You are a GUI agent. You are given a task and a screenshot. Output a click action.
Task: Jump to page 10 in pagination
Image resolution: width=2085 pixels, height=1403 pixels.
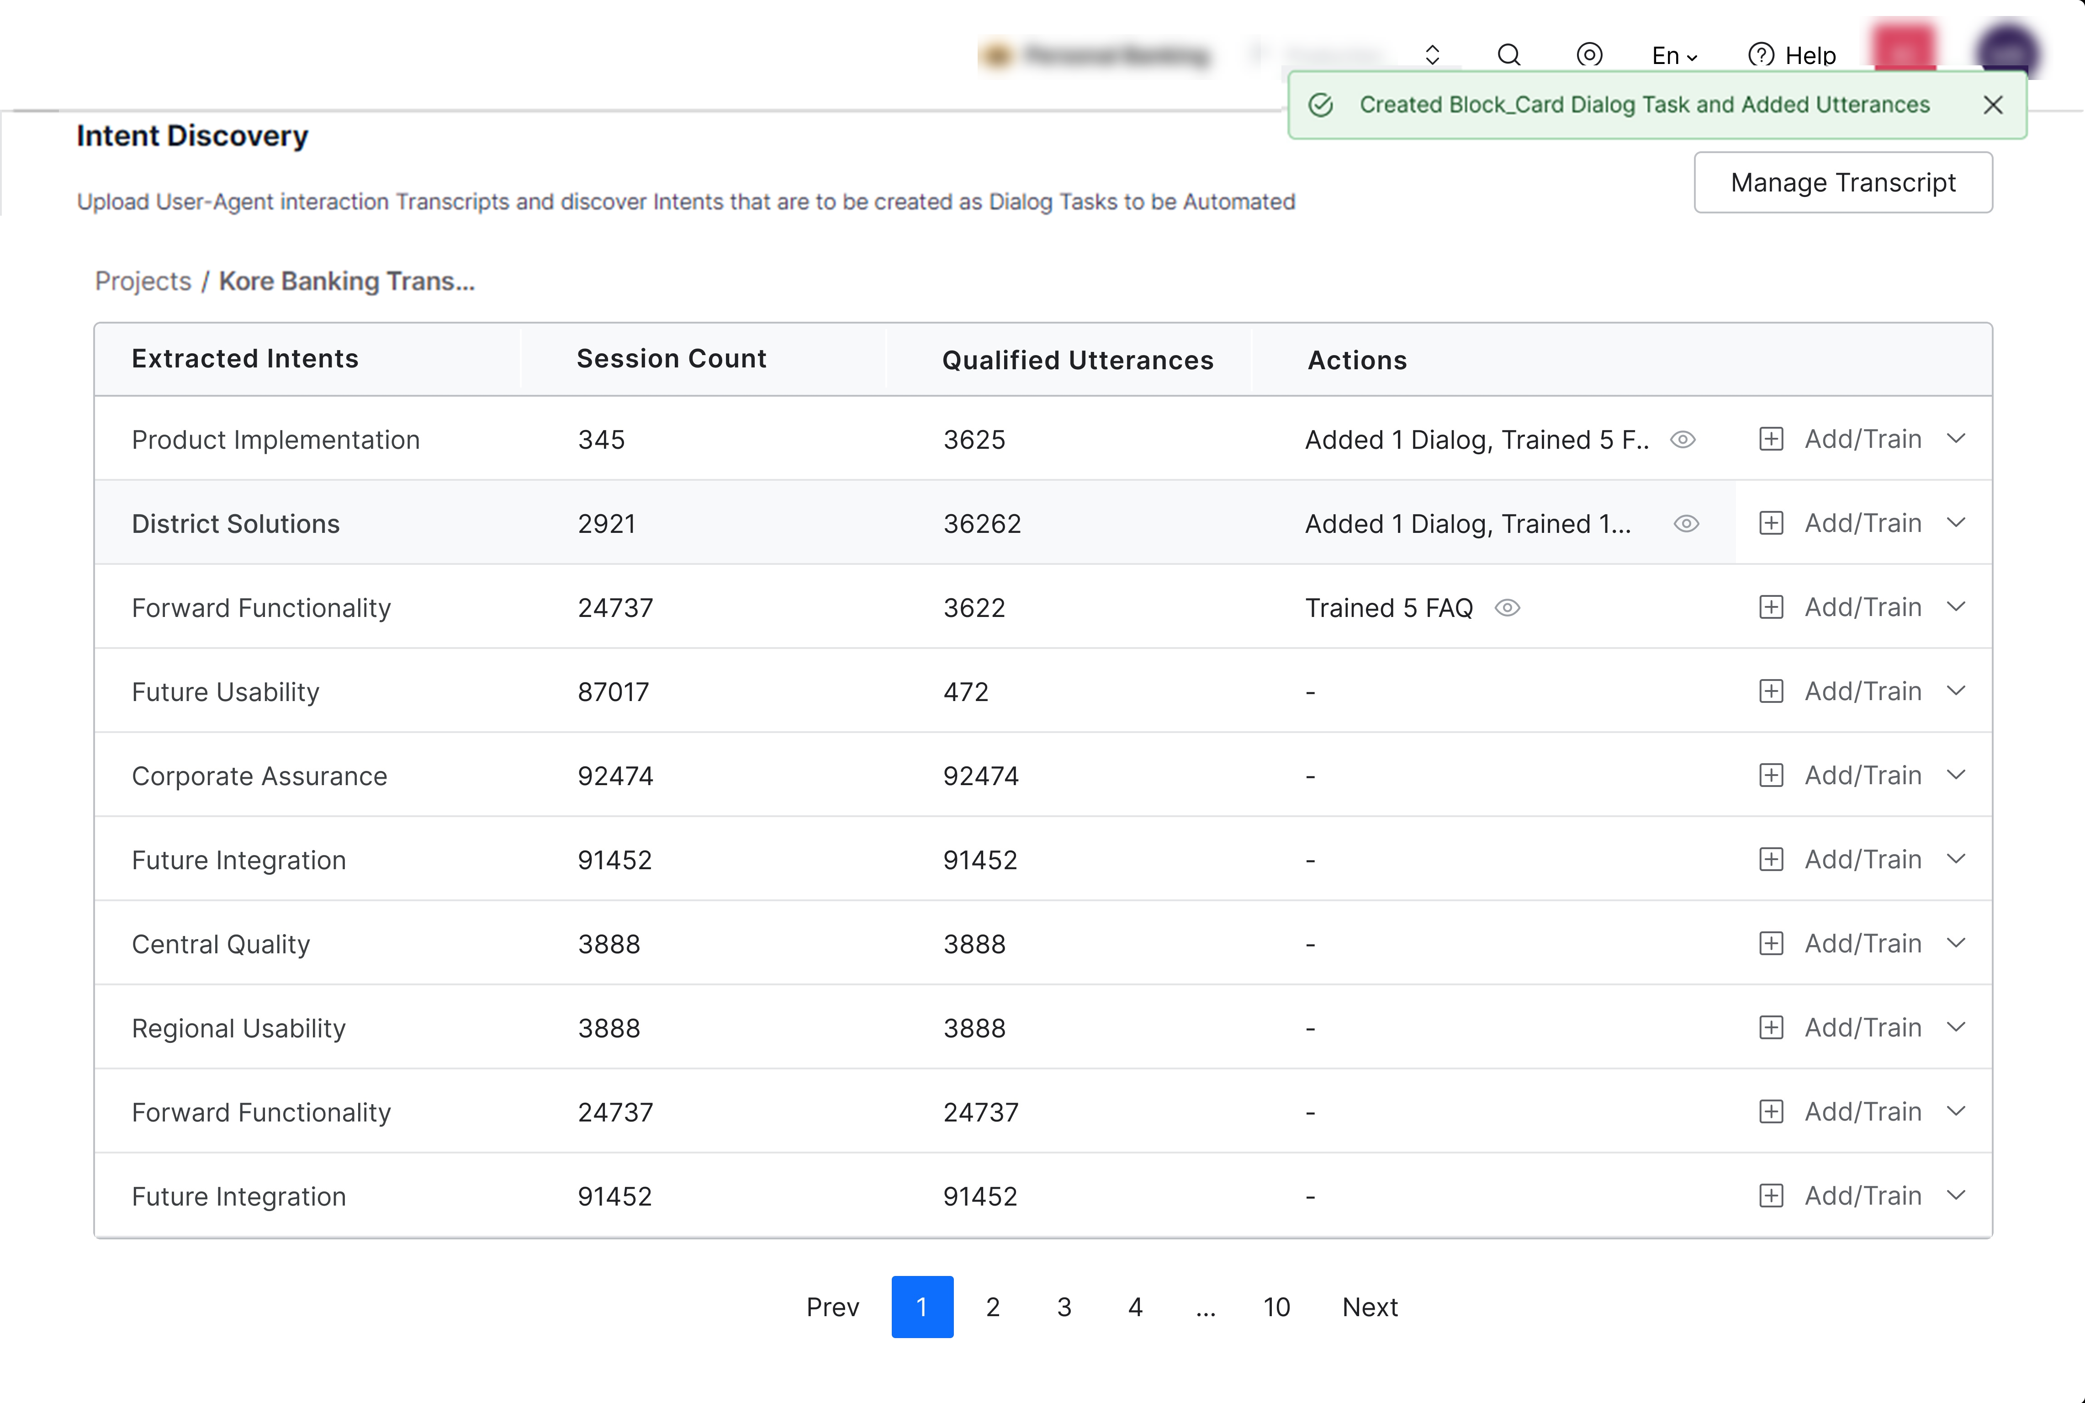point(1276,1307)
